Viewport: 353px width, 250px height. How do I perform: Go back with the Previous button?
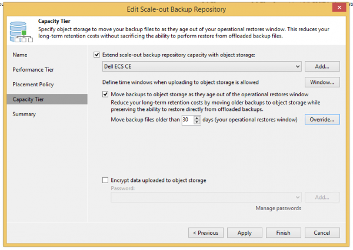pyautogui.click(x=206, y=232)
